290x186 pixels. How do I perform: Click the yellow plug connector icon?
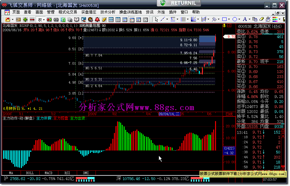pyautogui.click(x=104, y=19)
